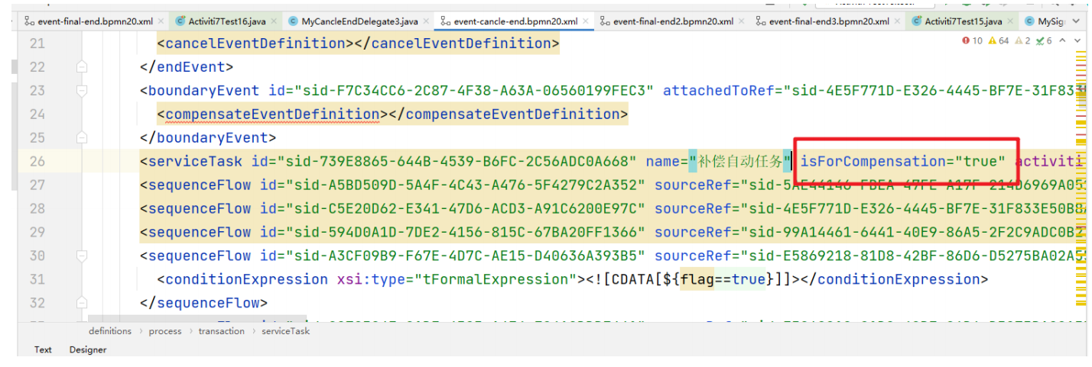The image size is (1092, 367).
Task: Click the closing boundaryEvent tag on line 25
Action: point(208,138)
